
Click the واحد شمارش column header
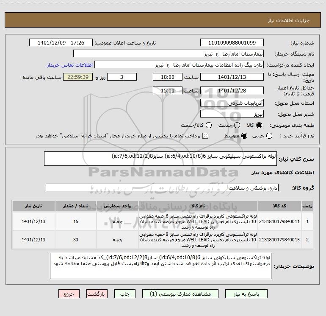click(x=117, y=206)
